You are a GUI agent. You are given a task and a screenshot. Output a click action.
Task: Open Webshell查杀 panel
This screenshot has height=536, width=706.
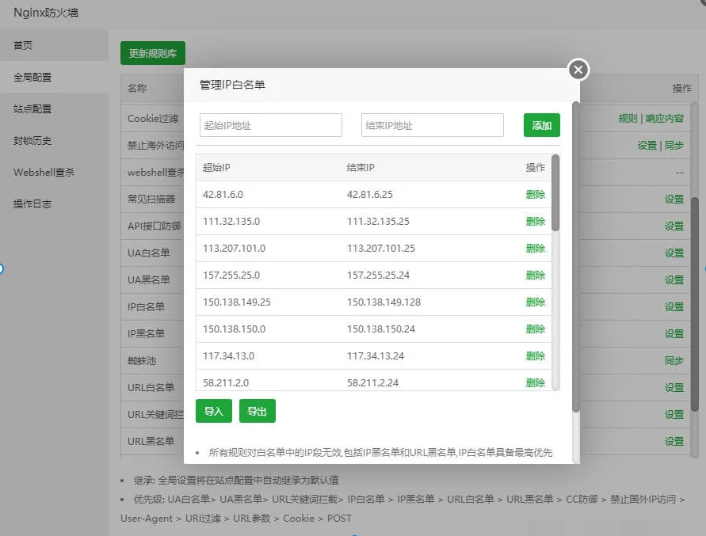55,172
